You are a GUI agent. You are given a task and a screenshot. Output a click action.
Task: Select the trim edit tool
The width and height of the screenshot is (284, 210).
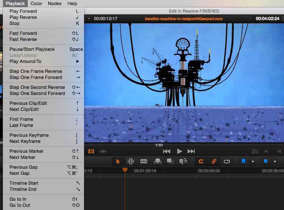click(x=131, y=161)
